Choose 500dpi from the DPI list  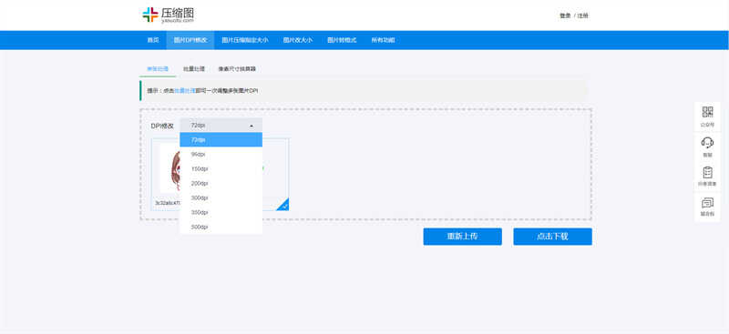pyautogui.click(x=221, y=228)
